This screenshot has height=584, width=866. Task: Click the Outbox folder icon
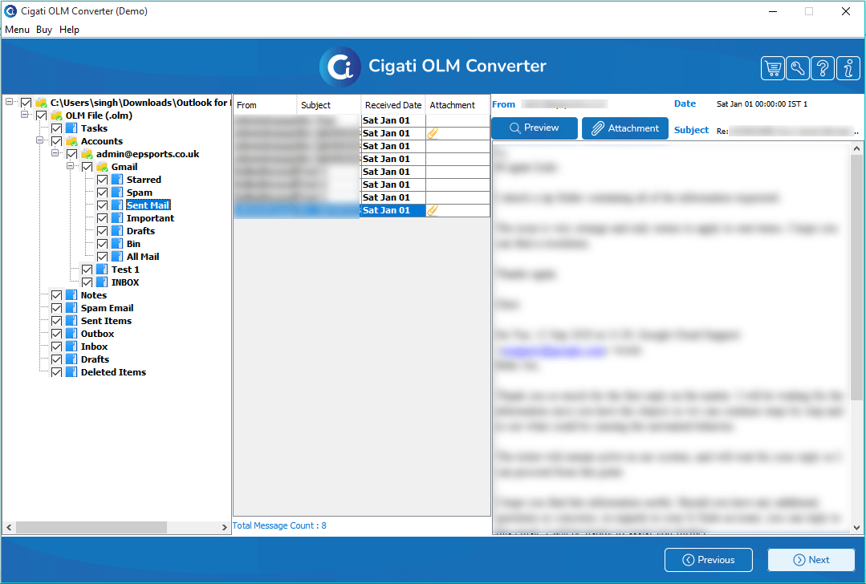click(x=71, y=334)
